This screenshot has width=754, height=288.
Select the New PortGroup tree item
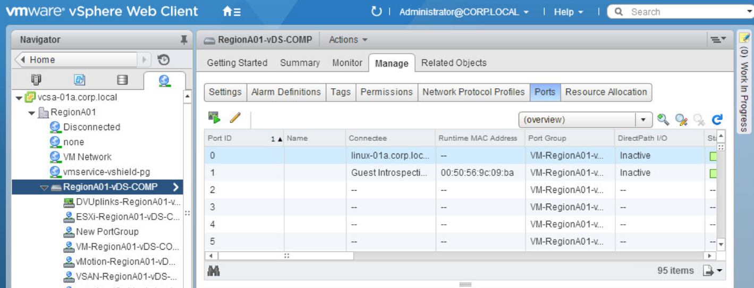click(x=107, y=232)
